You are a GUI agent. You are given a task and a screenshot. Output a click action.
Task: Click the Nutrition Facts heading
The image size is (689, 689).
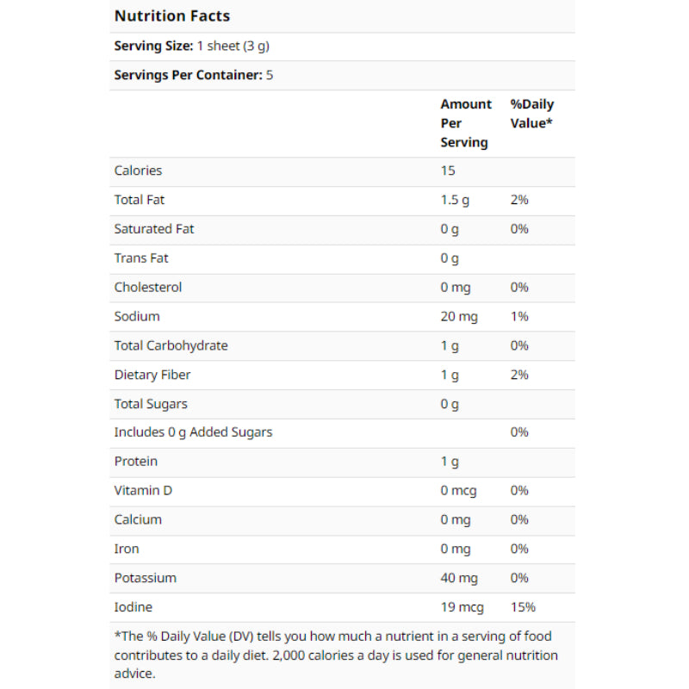click(x=172, y=16)
